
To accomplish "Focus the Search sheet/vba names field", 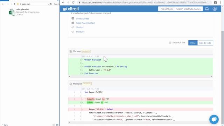I will pyautogui.click(x=189, y=9).
